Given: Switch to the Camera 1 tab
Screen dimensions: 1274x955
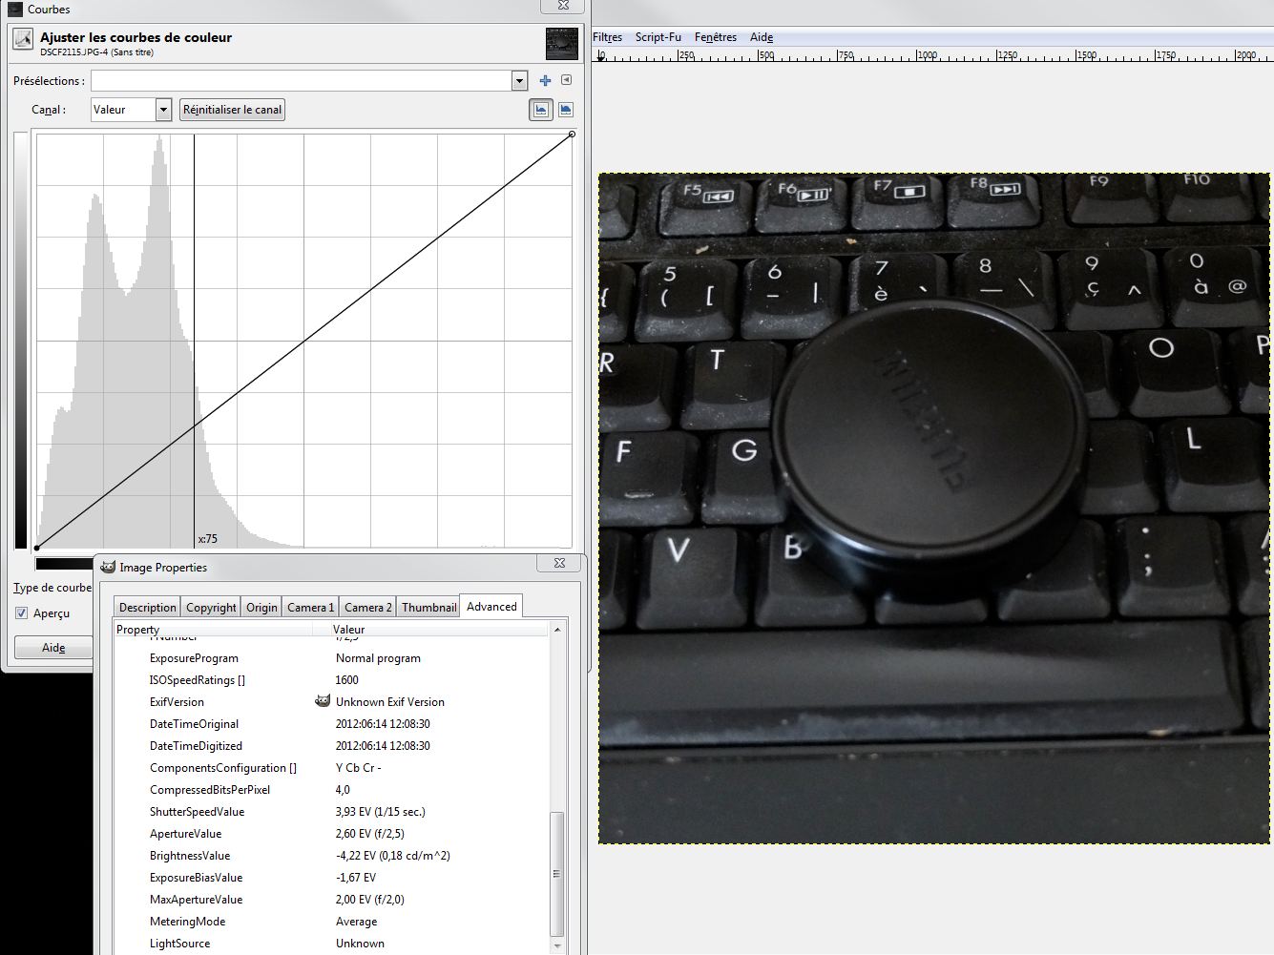Looking at the screenshot, I should pos(311,608).
